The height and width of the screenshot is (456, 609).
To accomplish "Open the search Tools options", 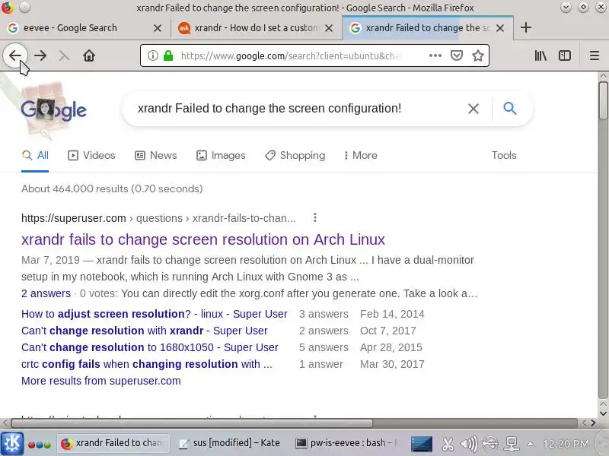I will tap(504, 156).
